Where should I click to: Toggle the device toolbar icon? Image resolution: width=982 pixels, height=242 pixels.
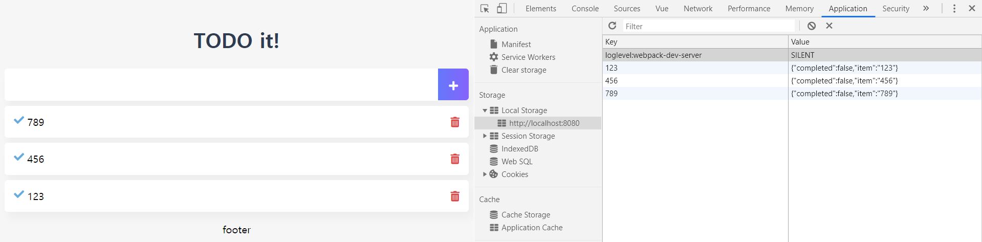click(x=501, y=9)
